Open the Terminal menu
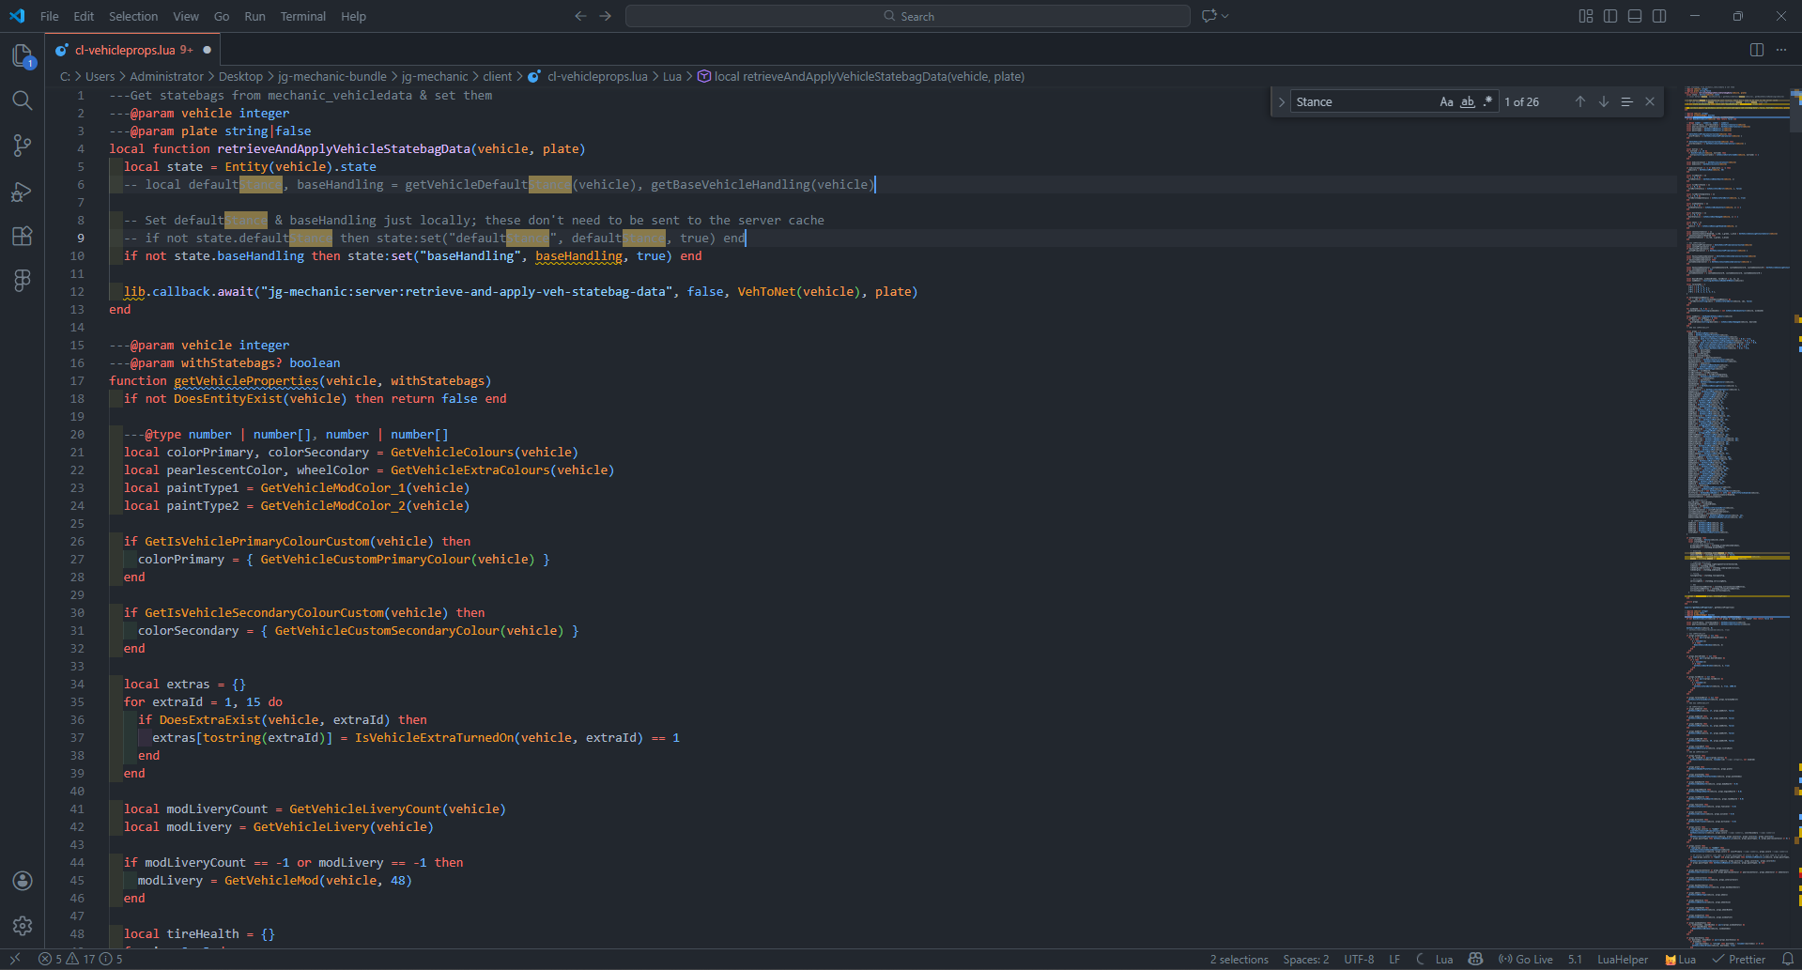 pyautogui.click(x=302, y=16)
